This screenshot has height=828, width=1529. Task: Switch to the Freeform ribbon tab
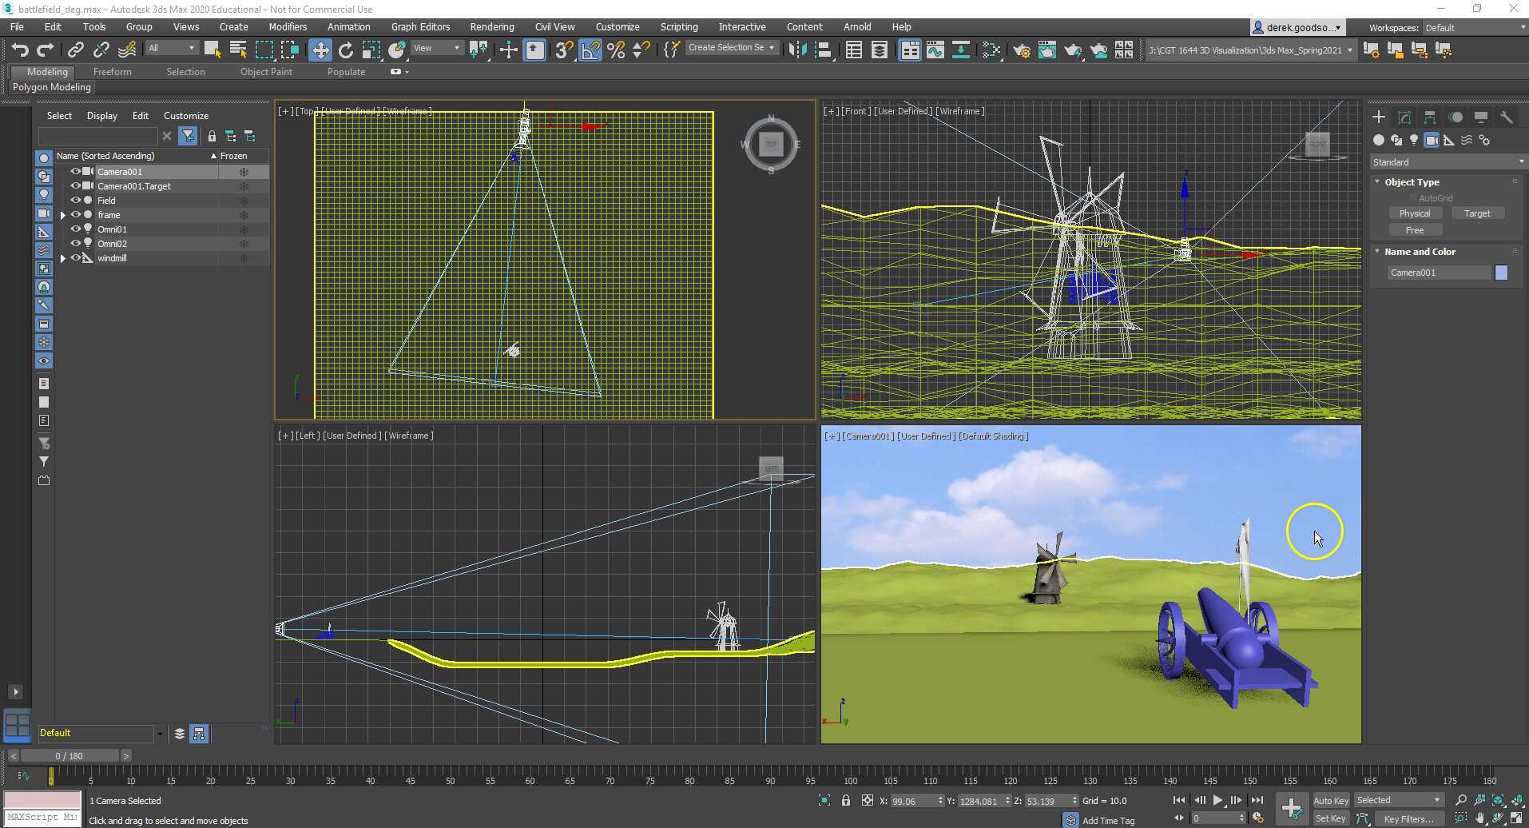(x=112, y=72)
